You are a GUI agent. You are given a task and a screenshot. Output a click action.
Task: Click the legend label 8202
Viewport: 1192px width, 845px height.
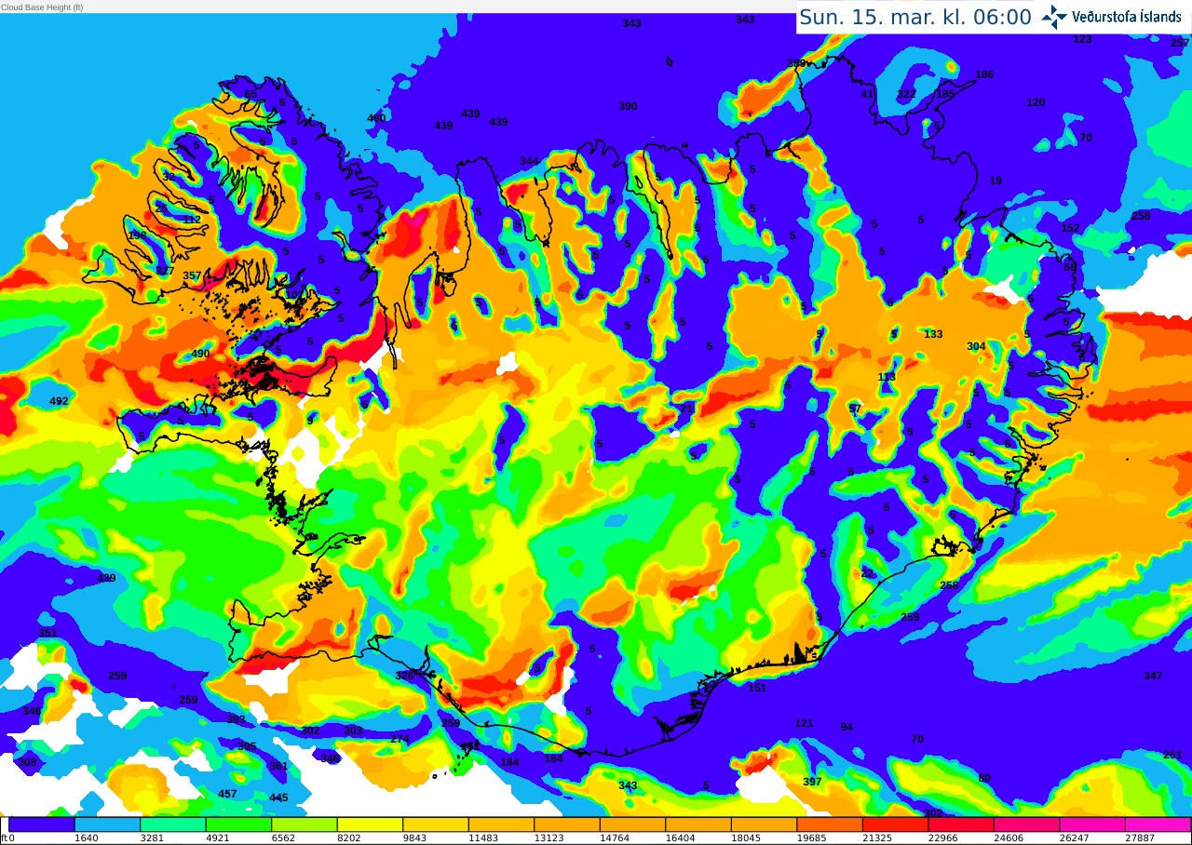pos(349,838)
